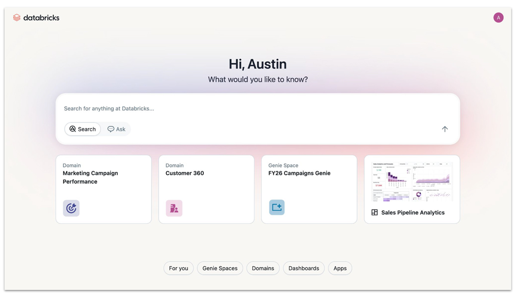This screenshot has height=301, width=516.
Task: Filter by Dashboards
Action: [304, 268]
